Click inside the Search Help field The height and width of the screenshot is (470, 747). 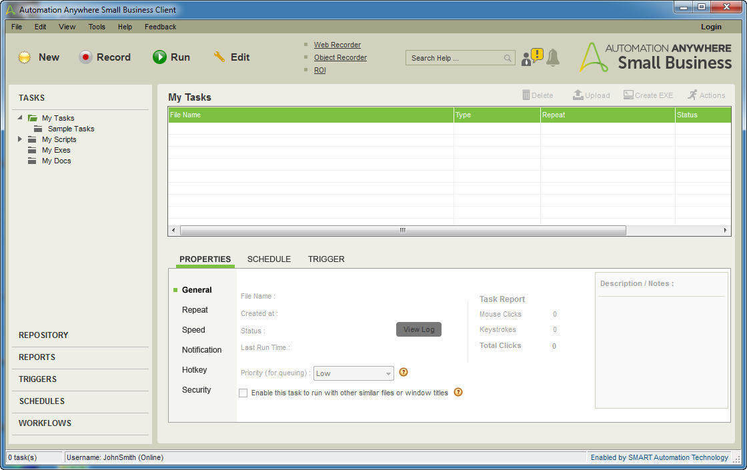454,57
